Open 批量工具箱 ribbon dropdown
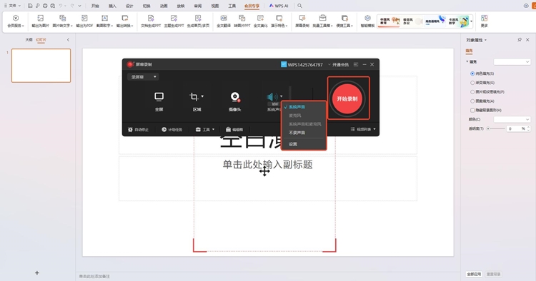The height and width of the screenshot is (281, 536). click(322, 21)
